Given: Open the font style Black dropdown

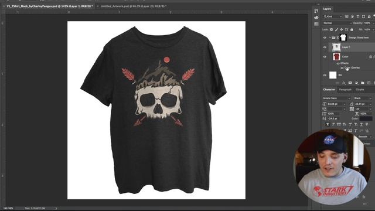Looking at the screenshot, I should (x=363, y=98).
